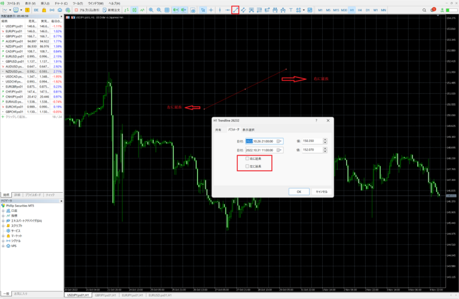Switch to the 表示選択 dialog tab

point(248,130)
